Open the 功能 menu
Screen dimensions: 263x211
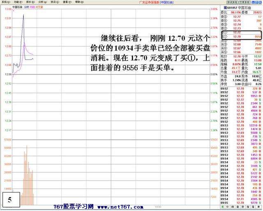click(18, 2)
